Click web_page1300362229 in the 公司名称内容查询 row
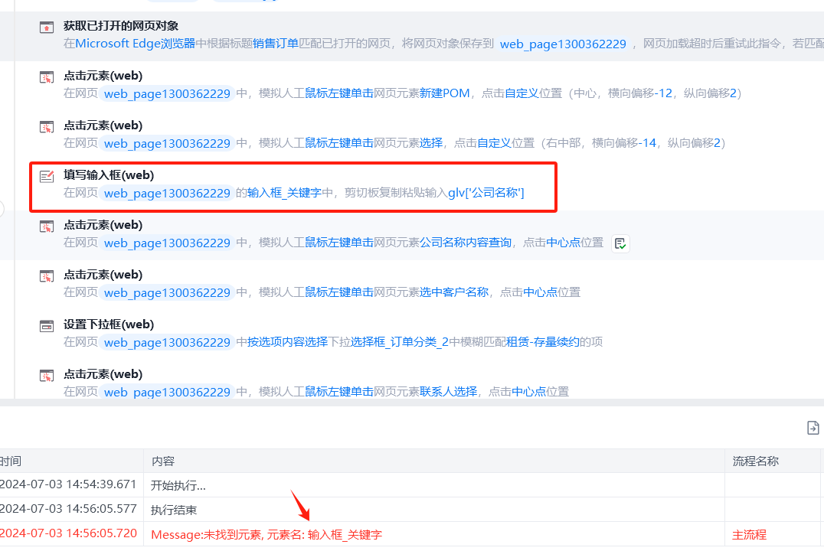The image size is (824, 551). pyautogui.click(x=167, y=243)
